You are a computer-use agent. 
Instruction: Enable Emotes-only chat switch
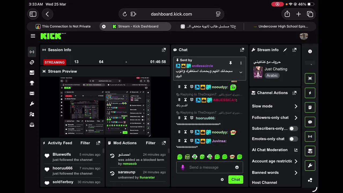point(293,139)
